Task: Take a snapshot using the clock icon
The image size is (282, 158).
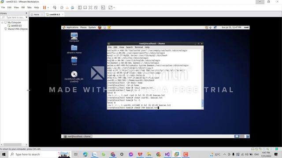Action: (x=62, y=7)
